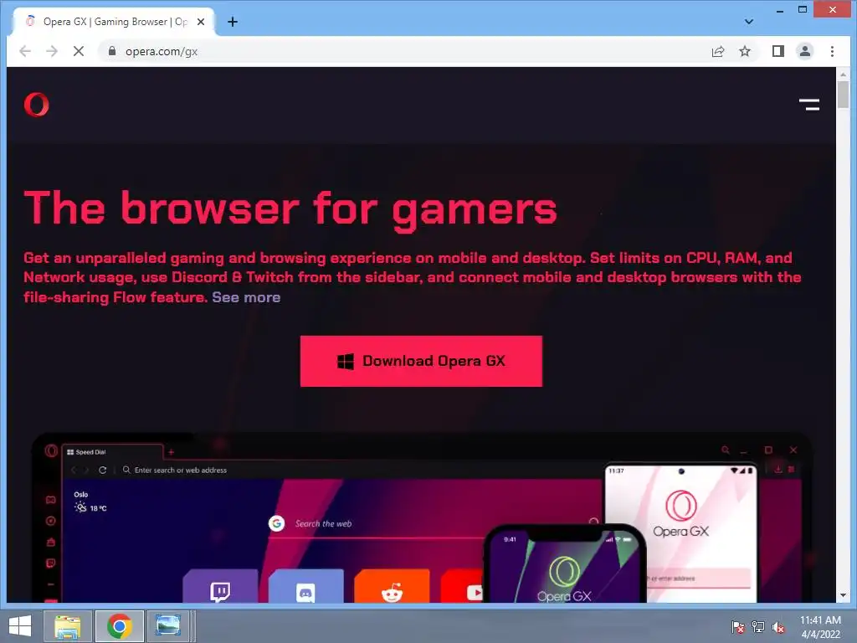Screen dimensions: 857x643
Task: Click the taskbar clock showing 11:41 AM
Action: [x=820, y=627]
